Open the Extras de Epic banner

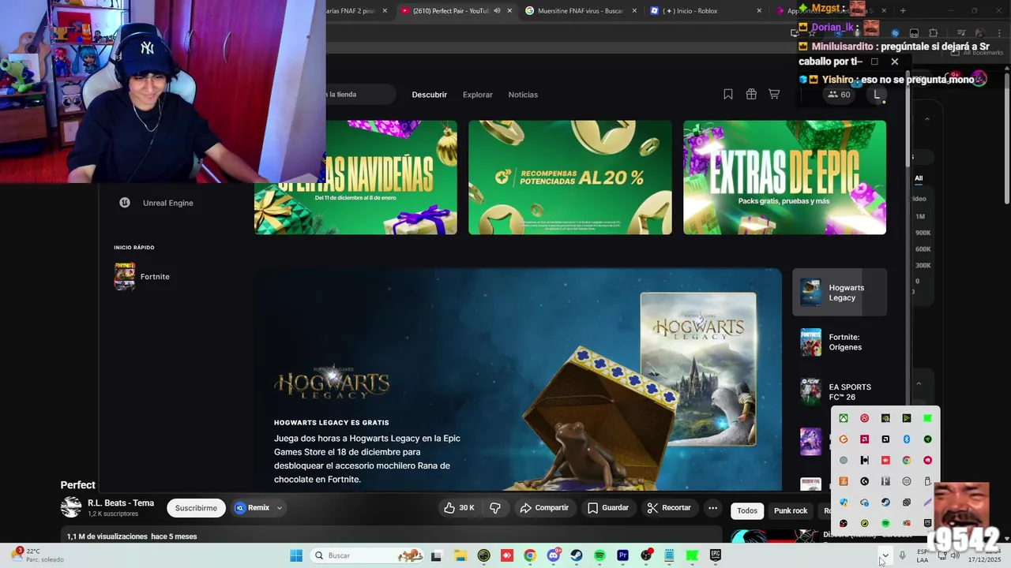[784, 177]
